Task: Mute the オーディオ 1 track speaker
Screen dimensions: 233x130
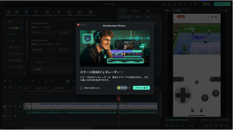Action: point(15,116)
